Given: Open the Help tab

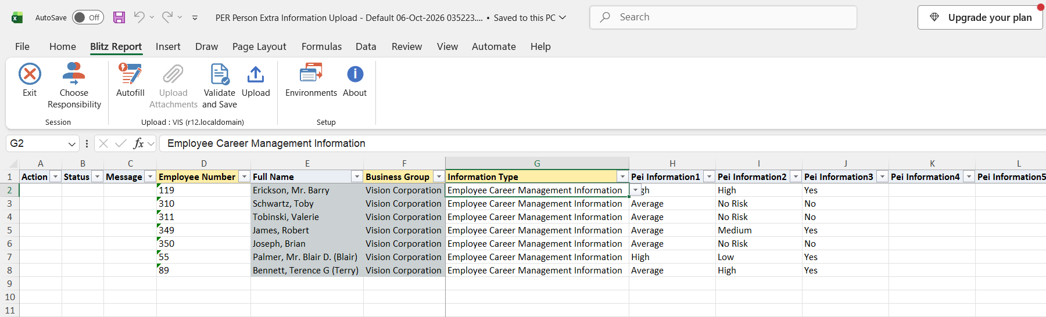Looking at the screenshot, I should (x=540, y=46).
